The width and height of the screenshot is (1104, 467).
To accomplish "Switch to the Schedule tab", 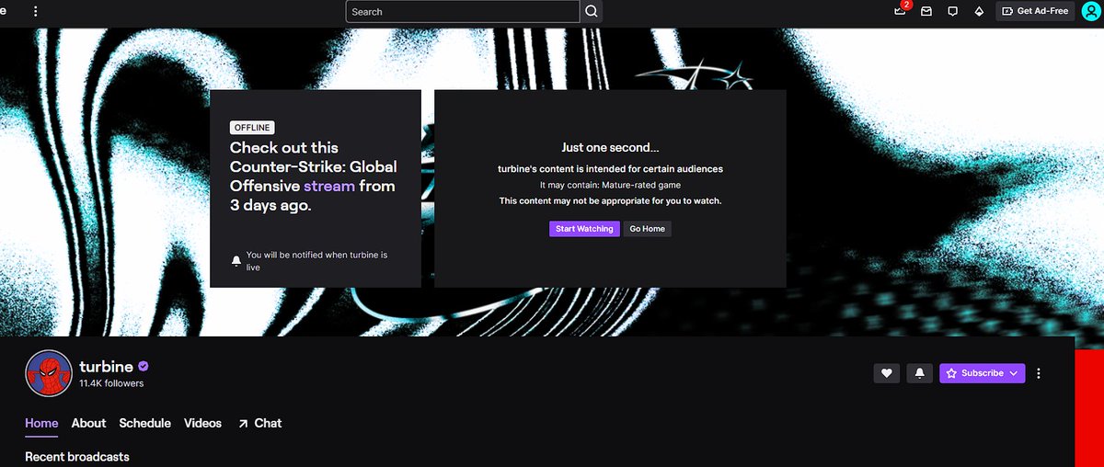I will 145,423.
